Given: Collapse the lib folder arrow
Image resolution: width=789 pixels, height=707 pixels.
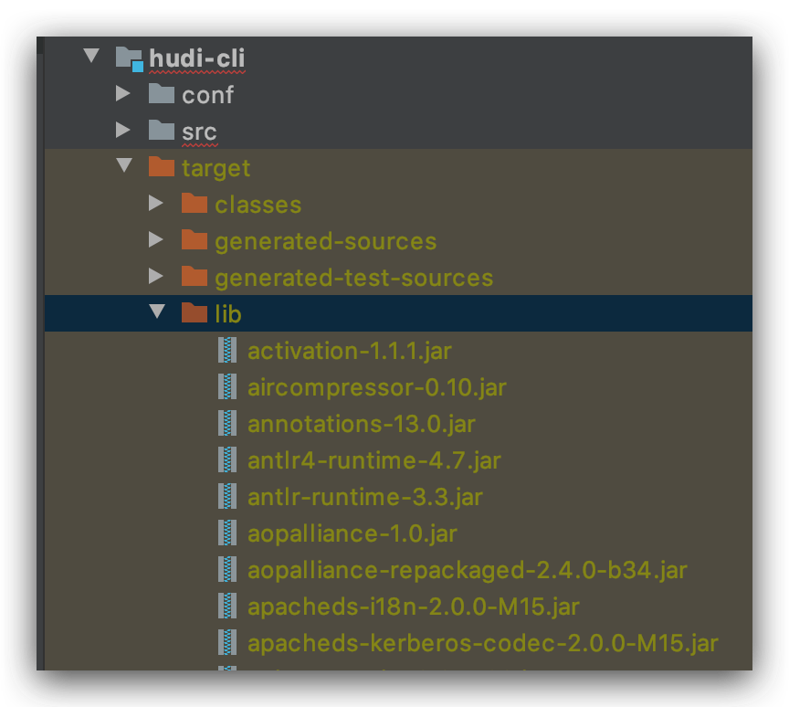Looking at the screenshot, I should (x=157, y=311).
